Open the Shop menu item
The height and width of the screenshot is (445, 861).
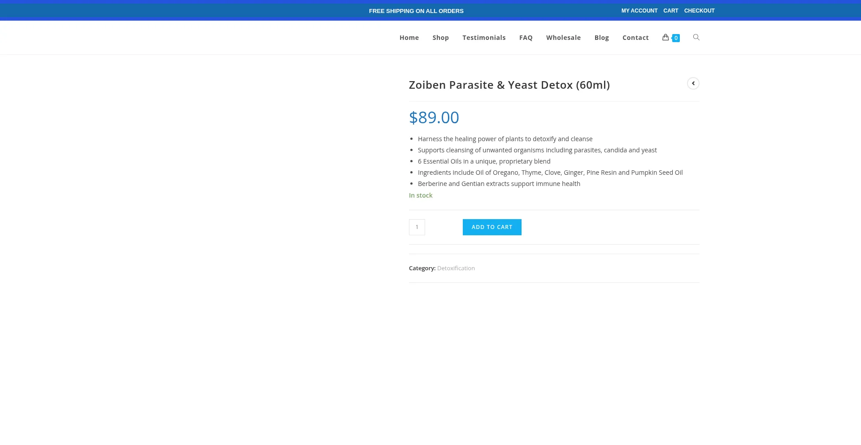(x=440, y=38)
